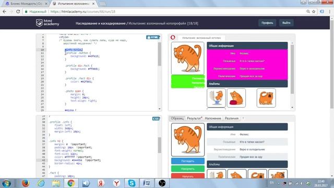Image resolution: width=334 pixels, height=188 pixels.
Task: Click HTML line 10 highlighted selector
Action: (x=74, y=50)
